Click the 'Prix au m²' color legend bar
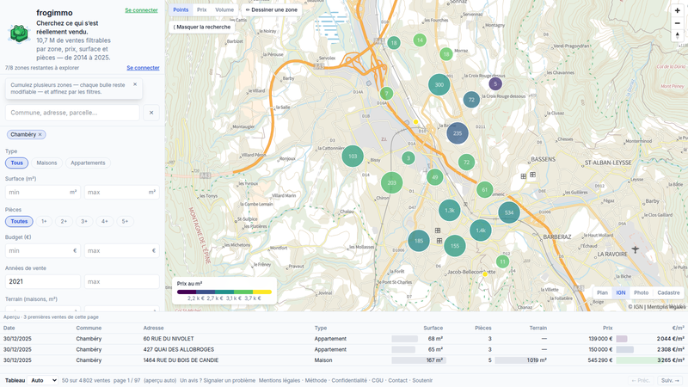688x387 pixels. click(224, 292)
